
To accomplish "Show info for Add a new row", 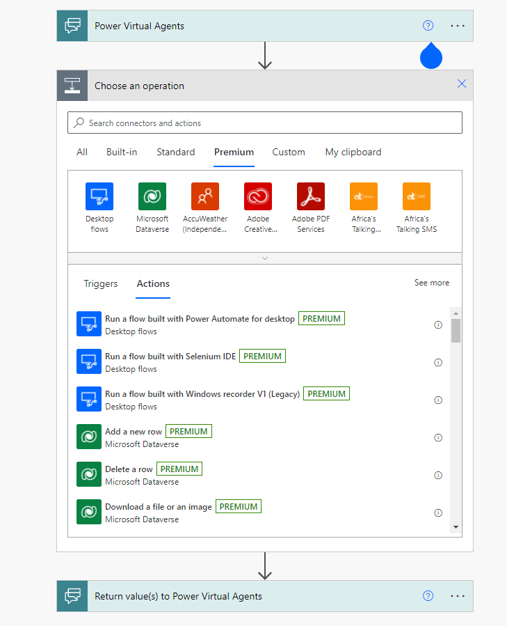I will 438,437.
